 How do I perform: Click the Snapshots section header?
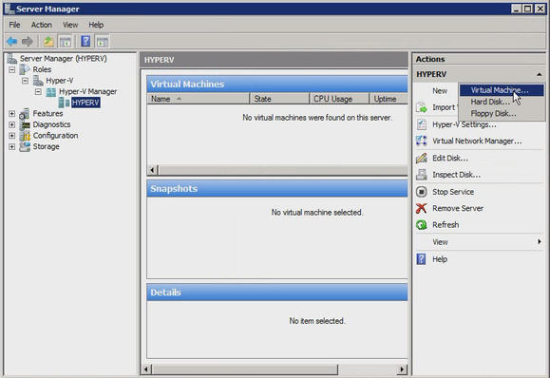pyautogui.click(x=277, y=189)
